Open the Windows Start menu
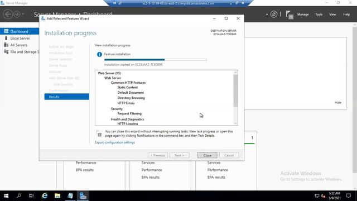Viewport: 357px width, 201px height. [x=6, y=196]
